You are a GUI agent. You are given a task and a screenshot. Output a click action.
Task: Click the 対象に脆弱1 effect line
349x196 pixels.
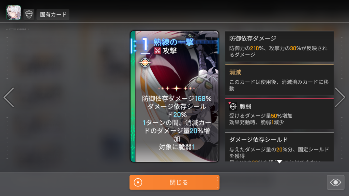coord(177,147)
